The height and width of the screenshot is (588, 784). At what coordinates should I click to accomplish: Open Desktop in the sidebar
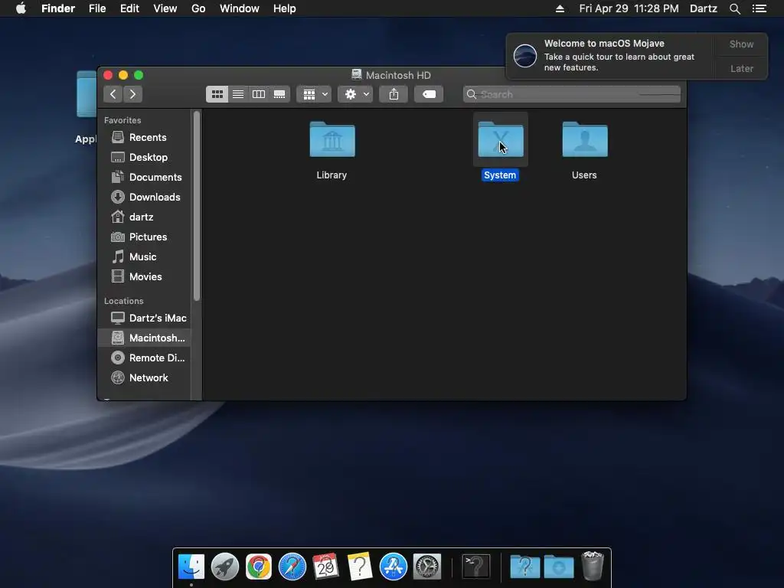tap(145, 157)
